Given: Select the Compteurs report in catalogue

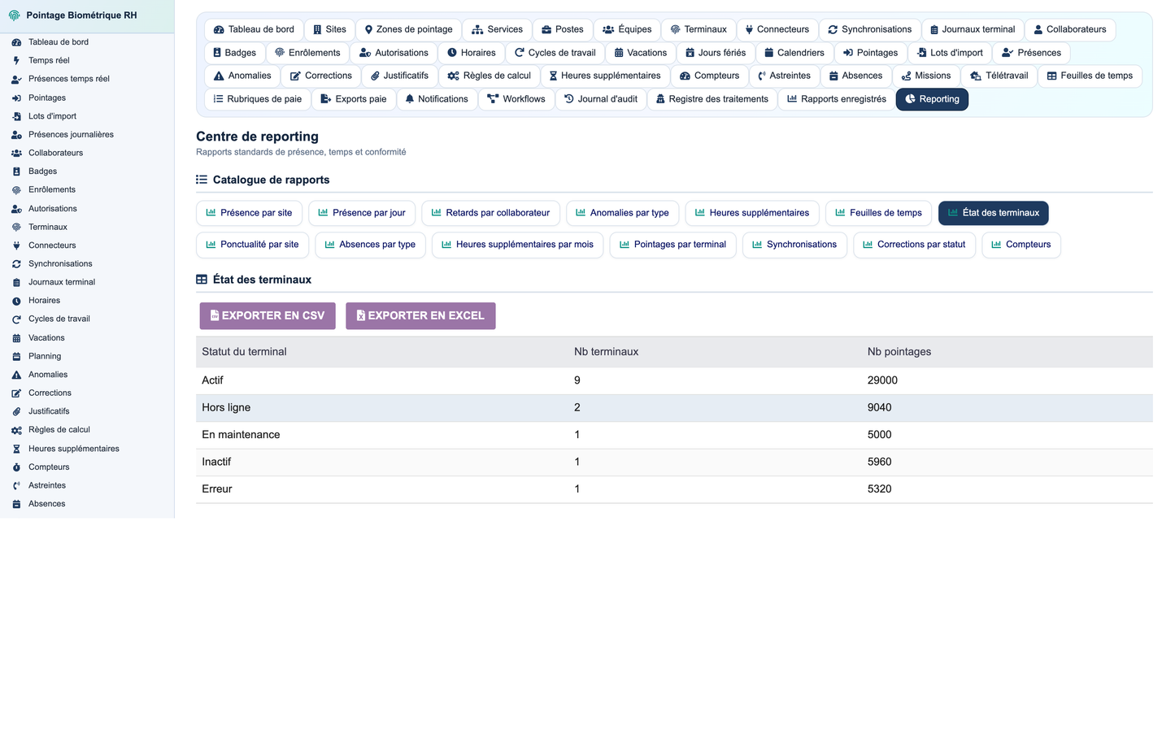Looking at the screenshot, I should coord(1021,245).
